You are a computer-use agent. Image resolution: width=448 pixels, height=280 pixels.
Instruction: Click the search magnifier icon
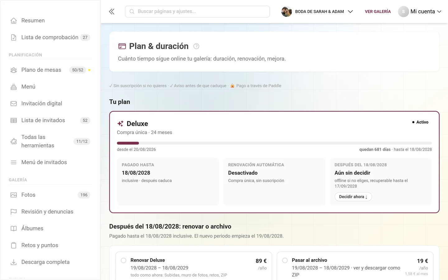132,12
